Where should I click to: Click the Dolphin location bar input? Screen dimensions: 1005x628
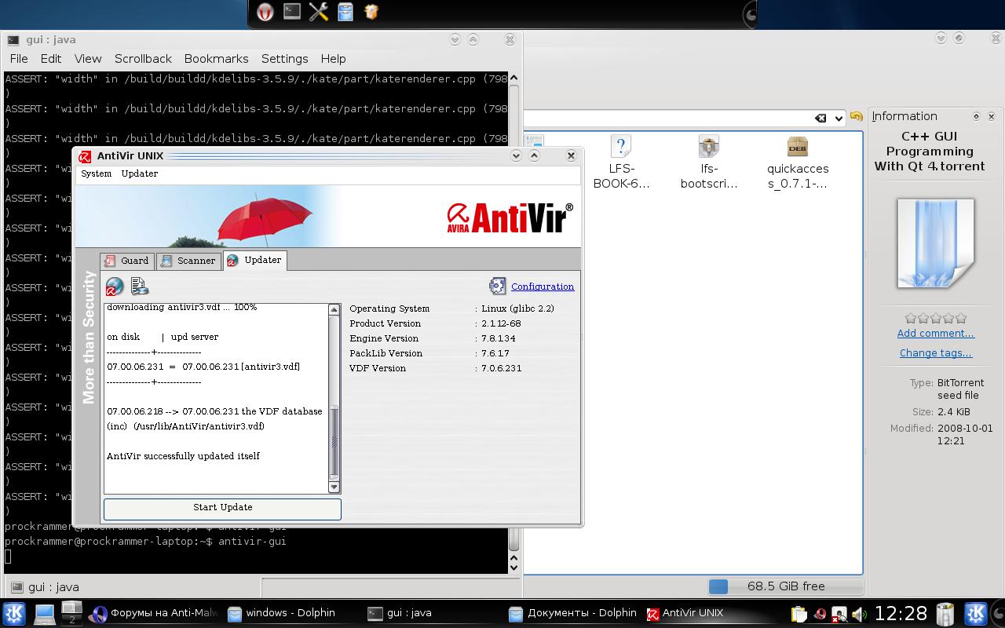667,118
